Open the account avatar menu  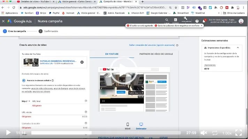pyautogui.click(x=241, y=21)
